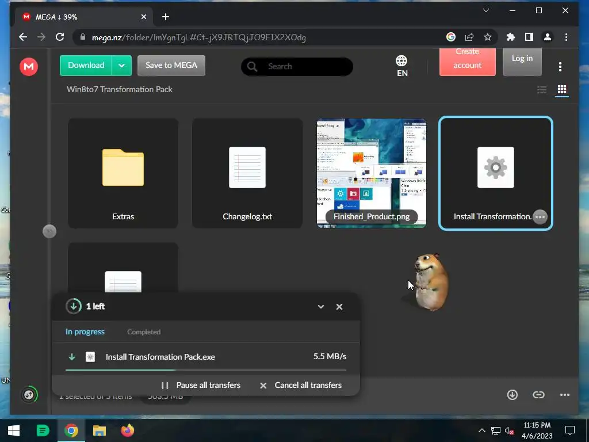Select Install Transformation Pack file tile

495,173
